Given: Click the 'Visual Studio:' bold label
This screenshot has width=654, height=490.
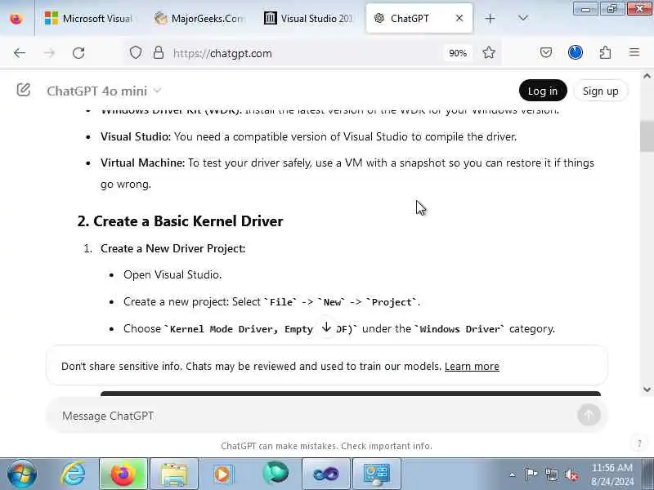Looking at the screenshot, I should 136,136.
